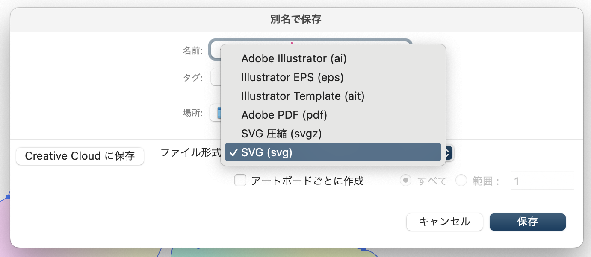Click the 範囲 number input field
The height and width of the screenshot is (257, 591).
(x=542, y=181)
